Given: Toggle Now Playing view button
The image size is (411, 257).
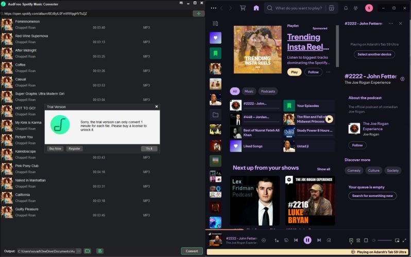Looking at the screenshot, I should (351, 240).
